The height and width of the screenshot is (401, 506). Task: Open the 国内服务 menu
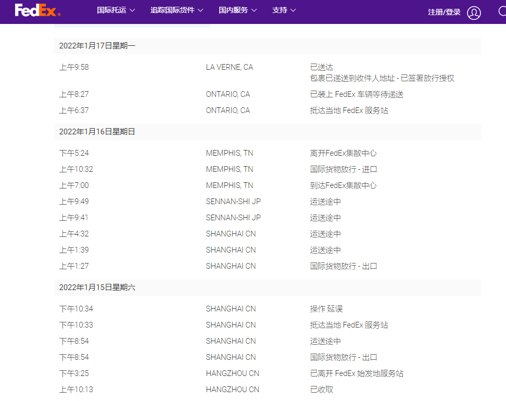click(x=237, y=10)
